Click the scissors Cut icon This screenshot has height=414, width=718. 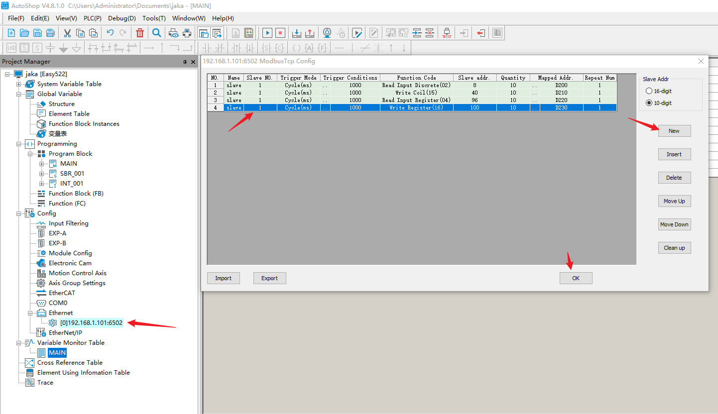67,33
